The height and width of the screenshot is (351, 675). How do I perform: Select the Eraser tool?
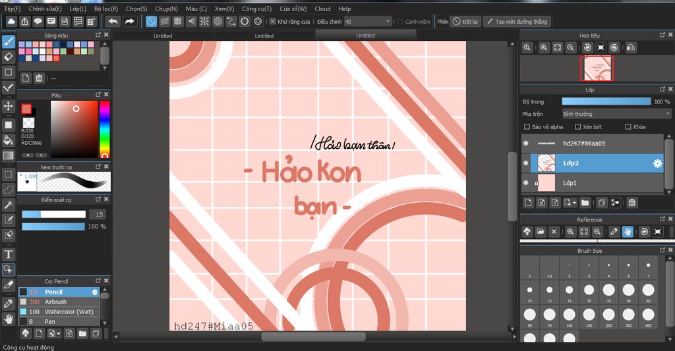click(x=8, y=57)
